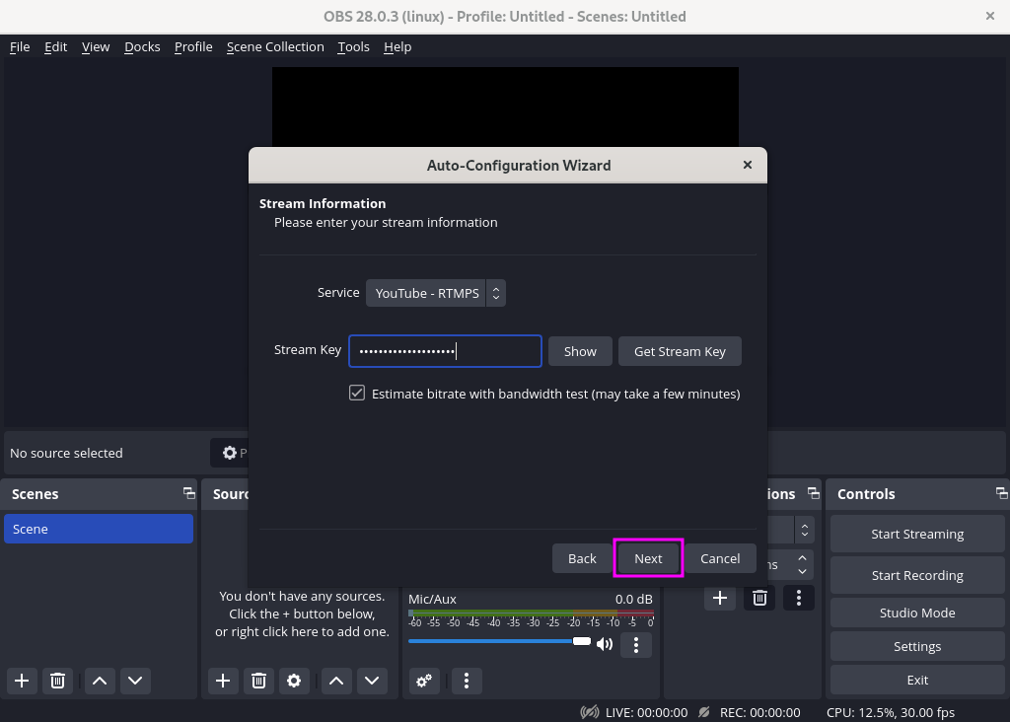Screen dimensions: 1010x722
Task: Open the Service dropdown showing YouTube - RTMPS
Action: coord(436,293)
